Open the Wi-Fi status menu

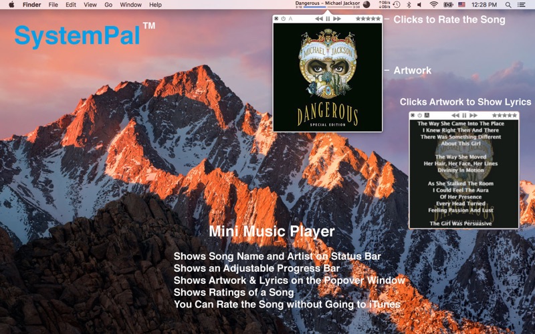(x=433, y=5)
